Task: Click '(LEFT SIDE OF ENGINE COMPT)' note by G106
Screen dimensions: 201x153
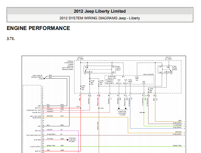Action: [37, 76]
